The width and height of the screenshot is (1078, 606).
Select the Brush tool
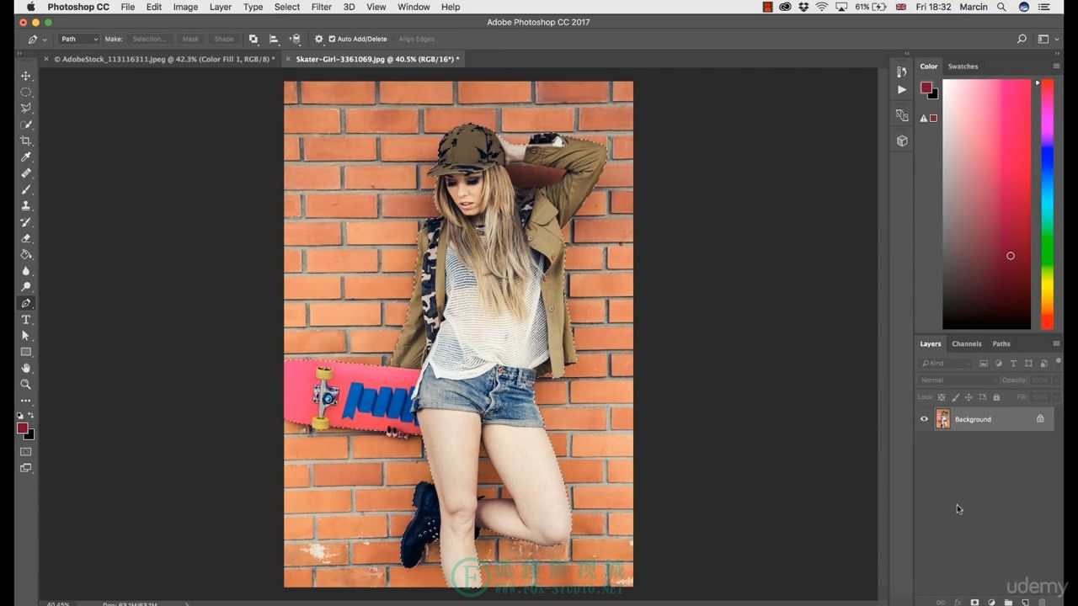pyautogui.click(x=26, y=189)
